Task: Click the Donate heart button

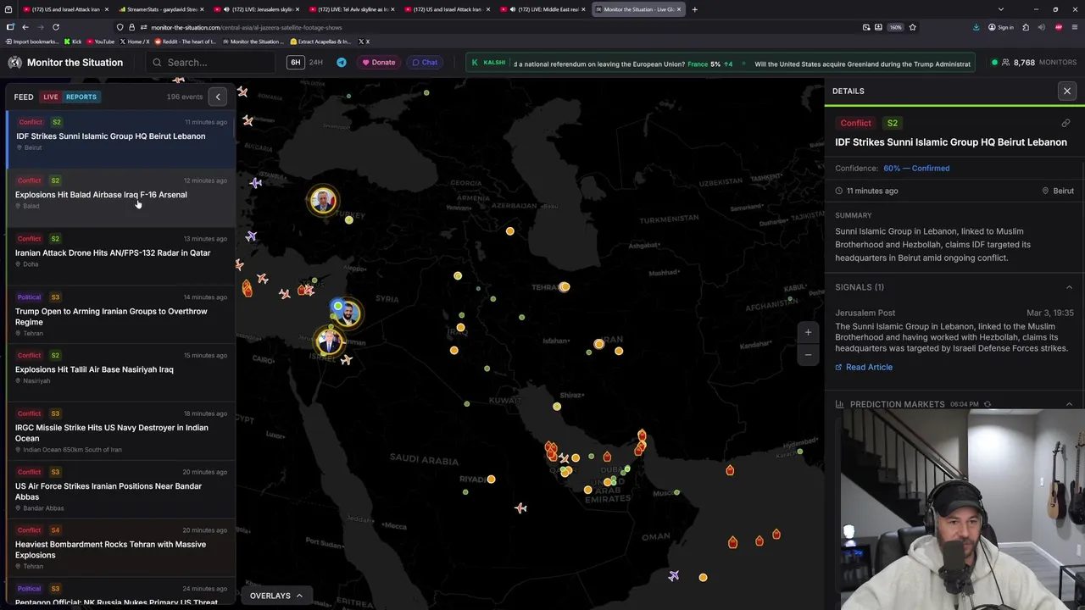Action: click(378, 63)
